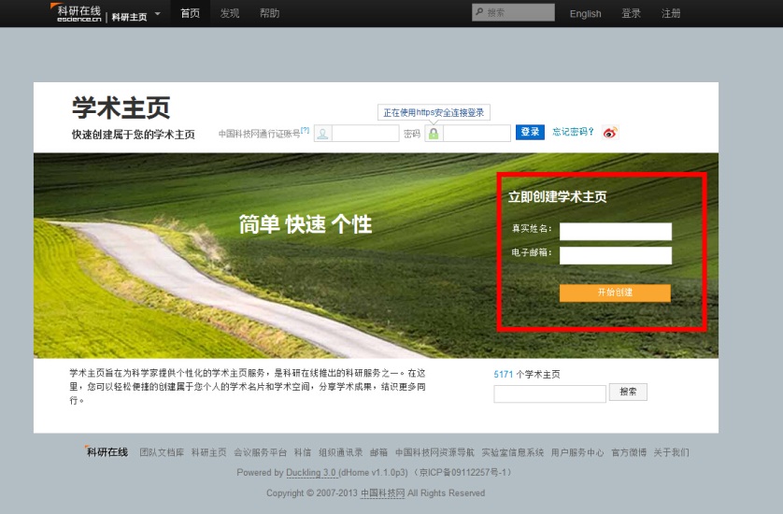This screenshot has height=514, width=783.
Task: Click the 忘记密码? link
Action: (573, 133)
